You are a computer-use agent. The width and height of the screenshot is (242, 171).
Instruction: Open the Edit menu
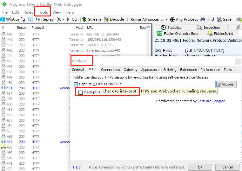(16, 12)
